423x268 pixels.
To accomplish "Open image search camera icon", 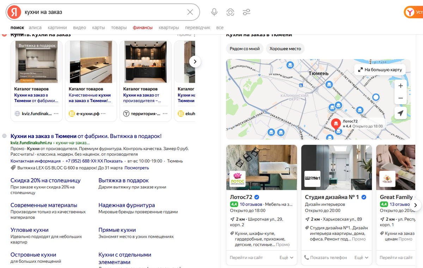I will [230, 12].
